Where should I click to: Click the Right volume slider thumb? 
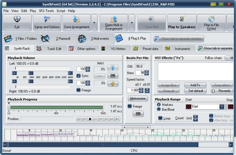tap(31, 81)
